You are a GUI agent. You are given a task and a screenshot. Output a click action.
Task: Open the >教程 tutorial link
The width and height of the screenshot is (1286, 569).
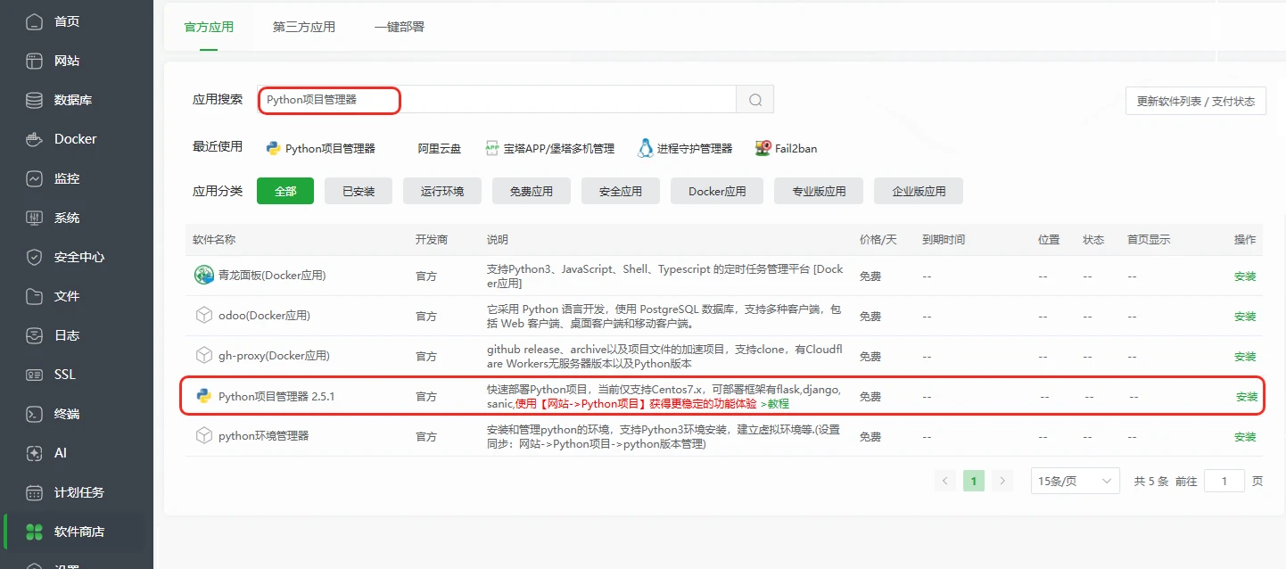pos(775,404)
